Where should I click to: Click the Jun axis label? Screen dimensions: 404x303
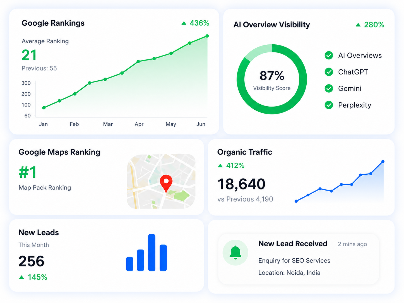click(x=201, y=124)
